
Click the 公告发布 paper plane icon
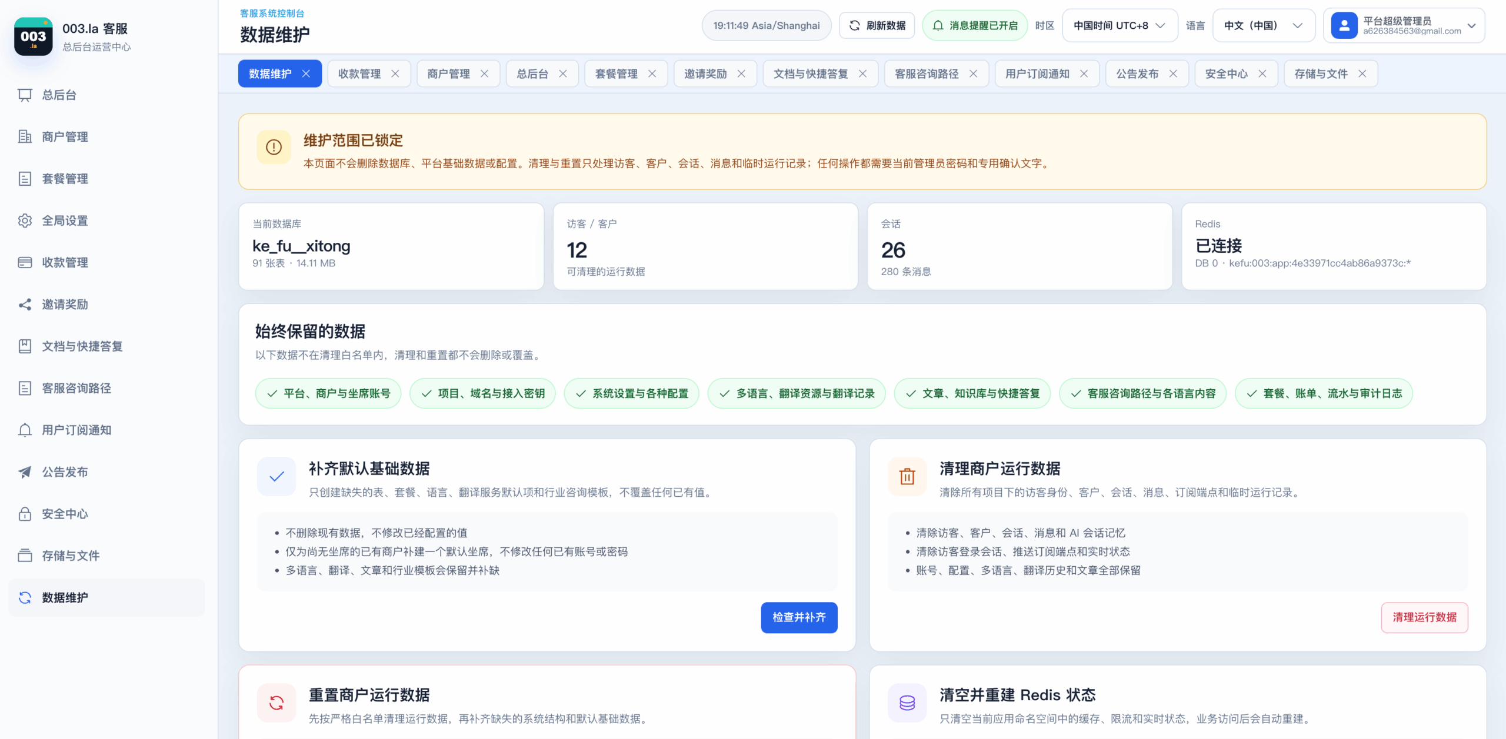(x=25, y=472)
